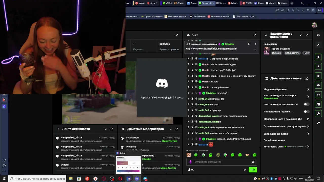Expand the pinned message chevron
Image resolution: width=324 pixels, height=182 pixels.
click(x=255, y=49)
